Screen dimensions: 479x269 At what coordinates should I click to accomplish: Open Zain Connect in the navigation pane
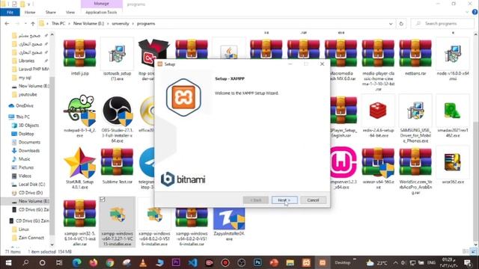tap(31, 238)
